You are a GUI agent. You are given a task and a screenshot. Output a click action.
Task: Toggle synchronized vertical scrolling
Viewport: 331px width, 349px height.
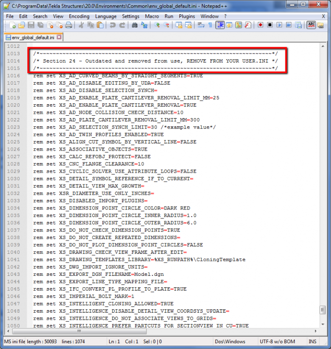[178, 25]
